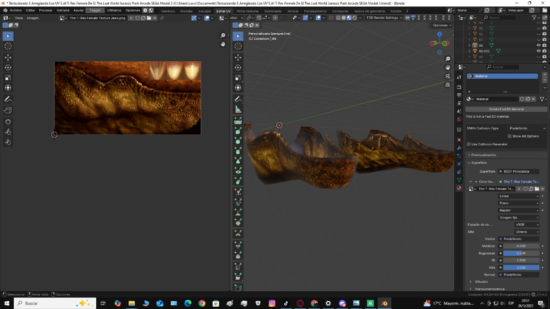The width and height of the screenshot is (550, 309).
Task: Enable Use Collision Parameter checkbox
Action: click(468, 144)
